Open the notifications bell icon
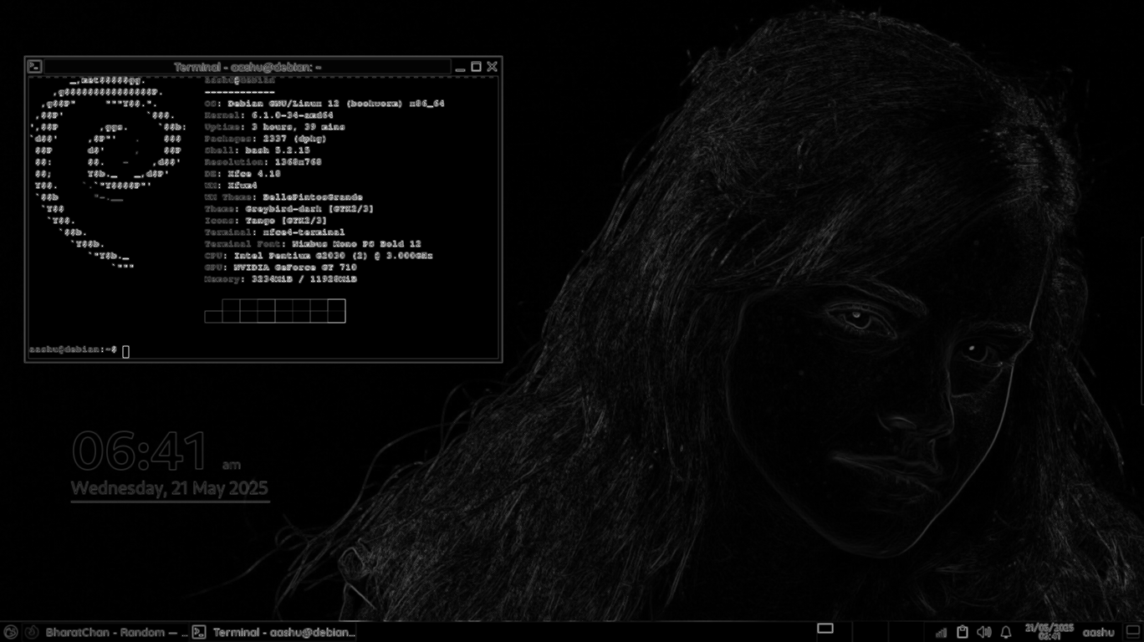 pyautogui.click(x=1006, y=632)
